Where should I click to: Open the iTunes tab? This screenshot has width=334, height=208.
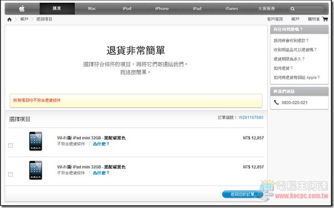tap(232, 8)
